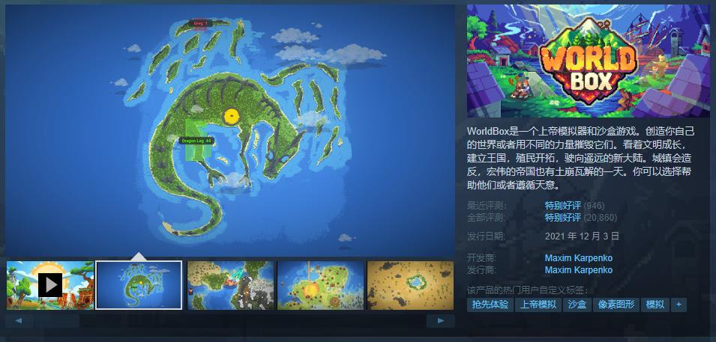Select the 沙盒 tag
The width and height of the screenshot is (716, 342).
click(x=577, y=305)
